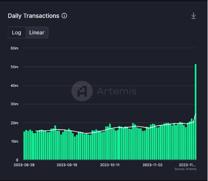Click the Daily Transactions title
Screen dimensions: 208x181
[x=34, y=16]
